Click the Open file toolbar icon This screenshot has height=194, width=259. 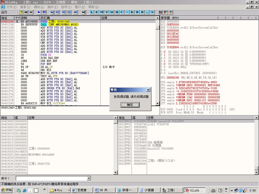(x=21, y=12)
